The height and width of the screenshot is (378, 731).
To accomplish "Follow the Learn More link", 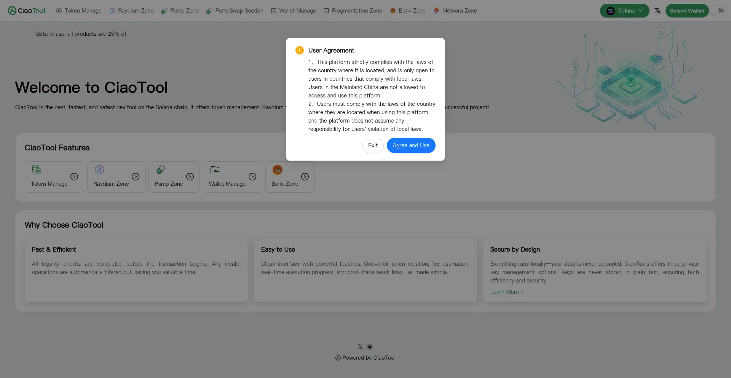I will pos(507,292).
